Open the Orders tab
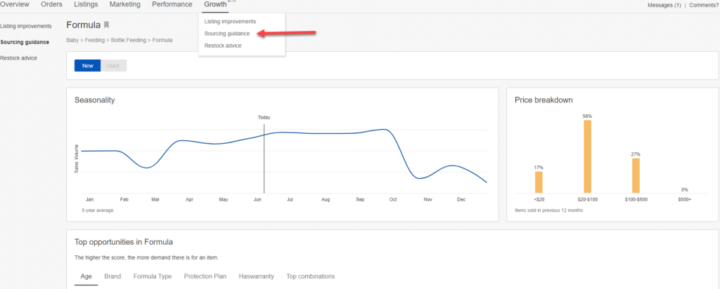This screenshot has width=720, height=289. click(x=52, y=5)
